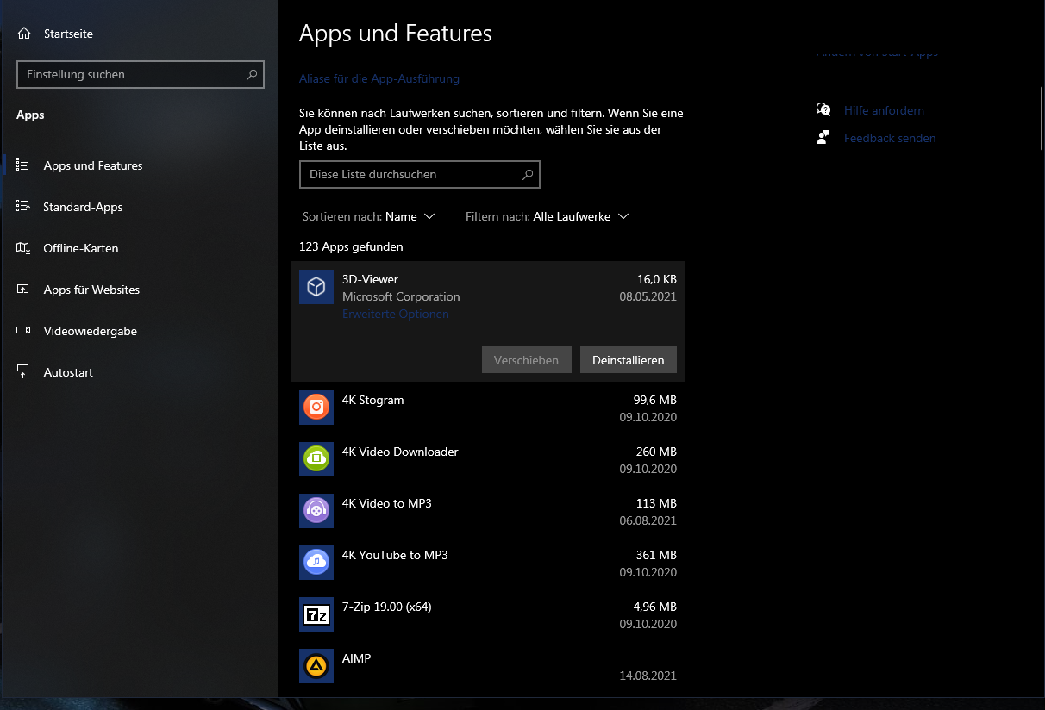Click the 4K Video Downloader icon
This screenshot has width=1045, height=710.
(316, 459)
